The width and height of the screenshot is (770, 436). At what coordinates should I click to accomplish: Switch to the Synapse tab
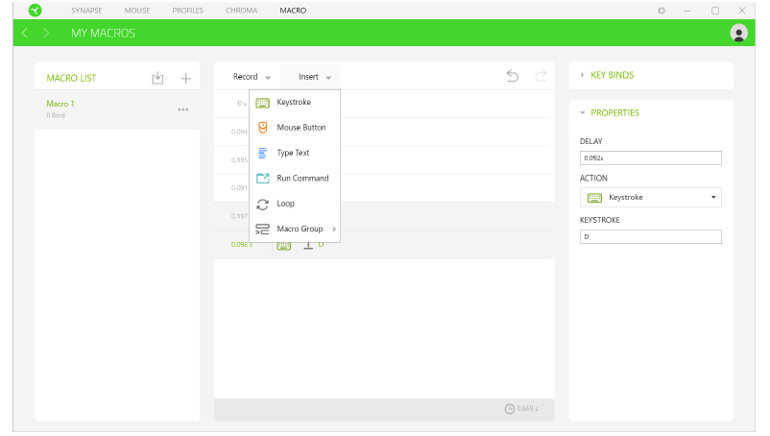click(86, 11)
